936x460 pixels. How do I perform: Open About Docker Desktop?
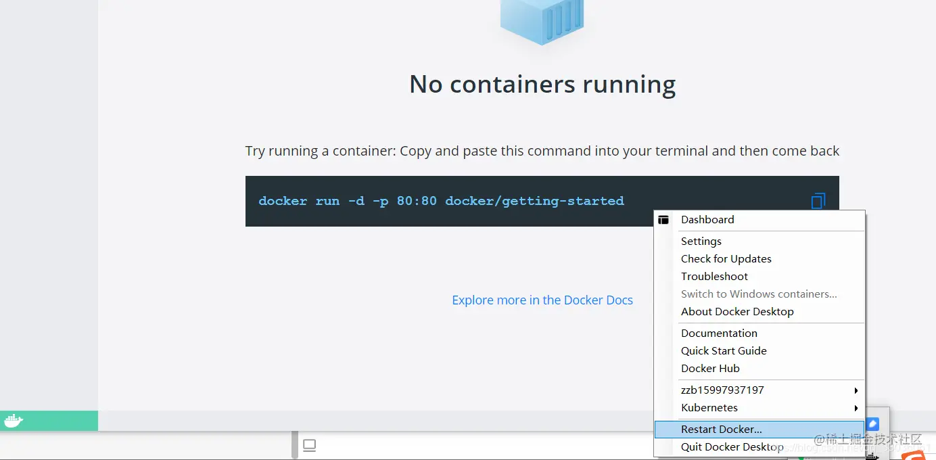tap(759, 312)
